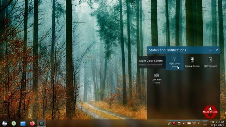Click the Show Desktop square button
The image size is (226, 127).
pos(205,123)
